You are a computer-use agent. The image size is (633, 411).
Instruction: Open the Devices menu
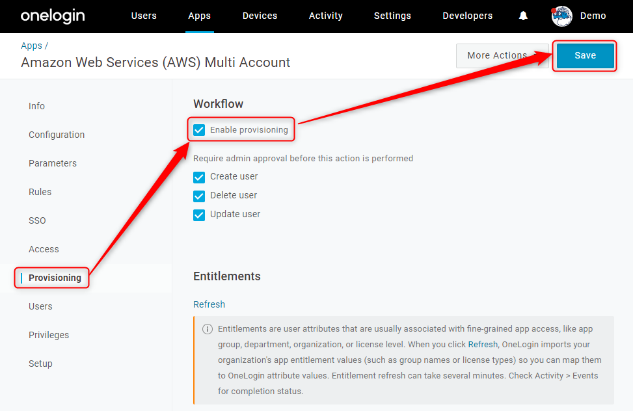(x=260, y=16)
